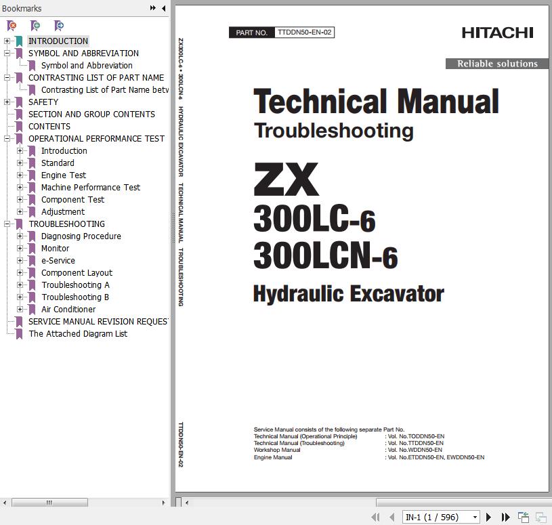552x525 pixels.
Task: Collapse the TROUBLESHOOTING bookmark section
Action: (x=7, y=224)
